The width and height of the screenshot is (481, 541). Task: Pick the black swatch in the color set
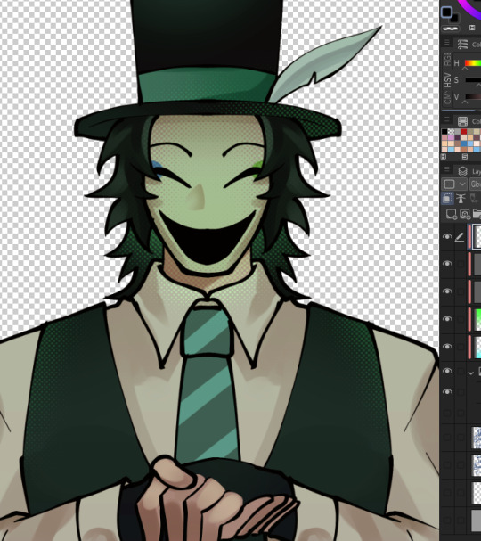tap(444, 131)
